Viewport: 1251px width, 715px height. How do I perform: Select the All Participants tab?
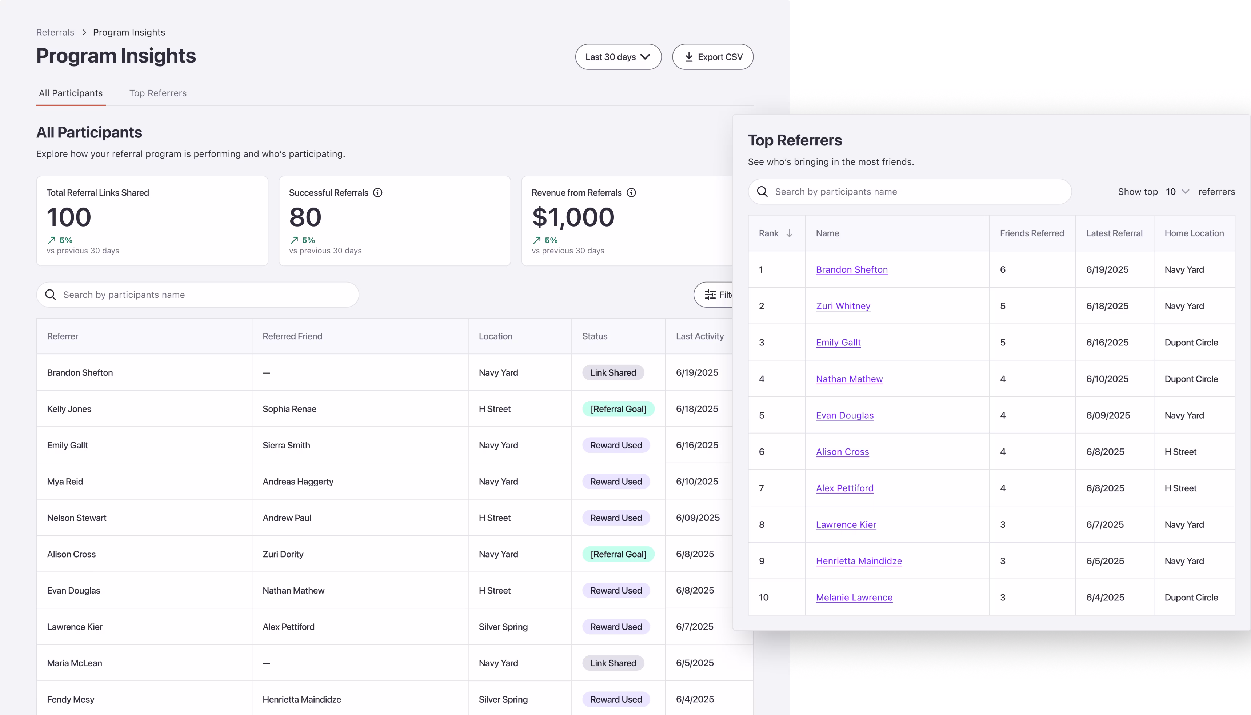tap(71, 93)
